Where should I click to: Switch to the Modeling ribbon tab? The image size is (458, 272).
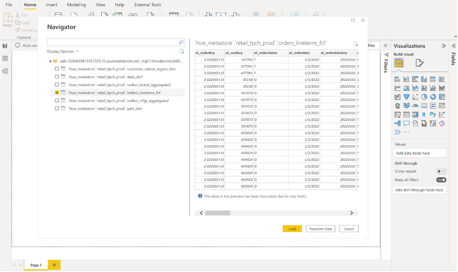(x=77, y=5)
